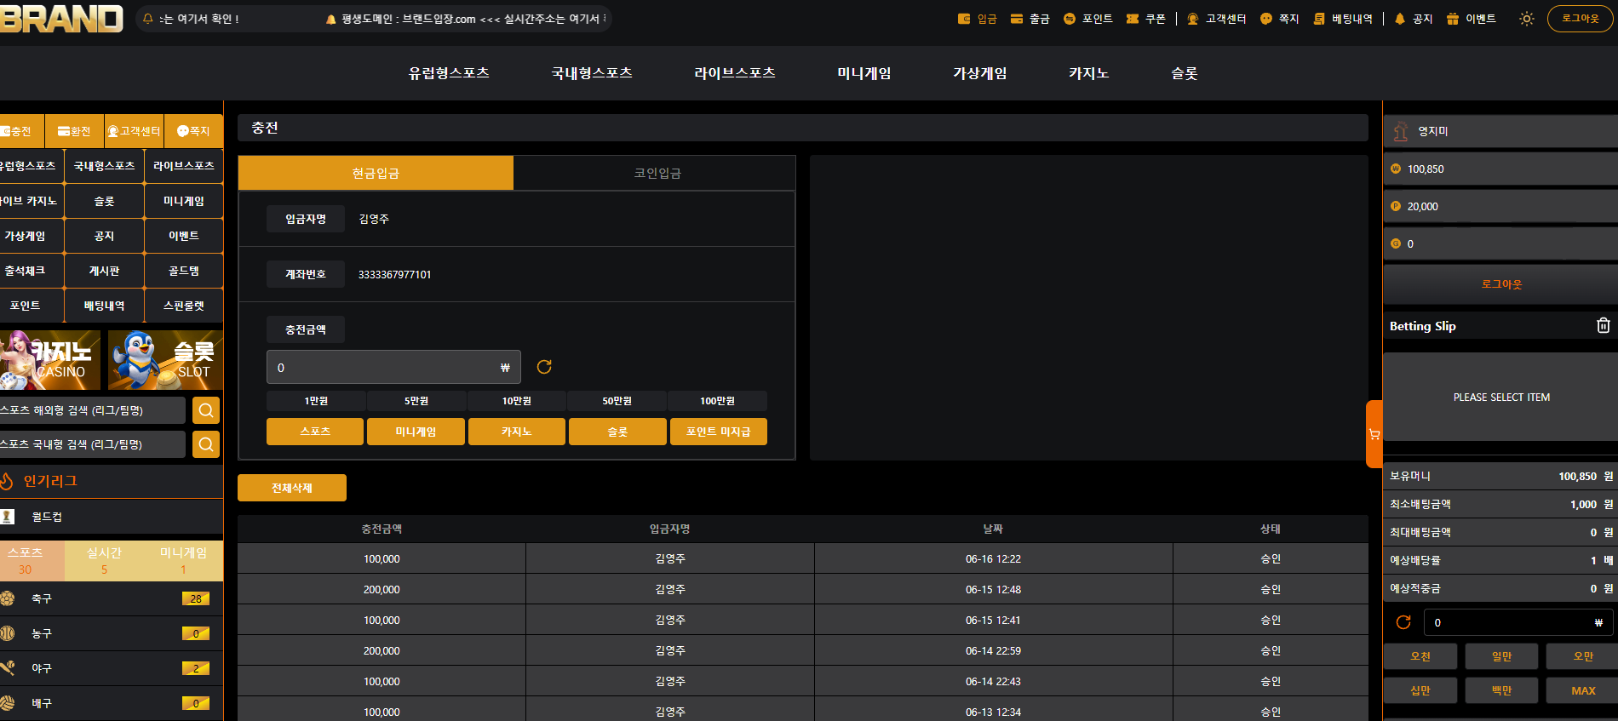Reset bet amount in the betting slip

click(x=1403, y=622)
